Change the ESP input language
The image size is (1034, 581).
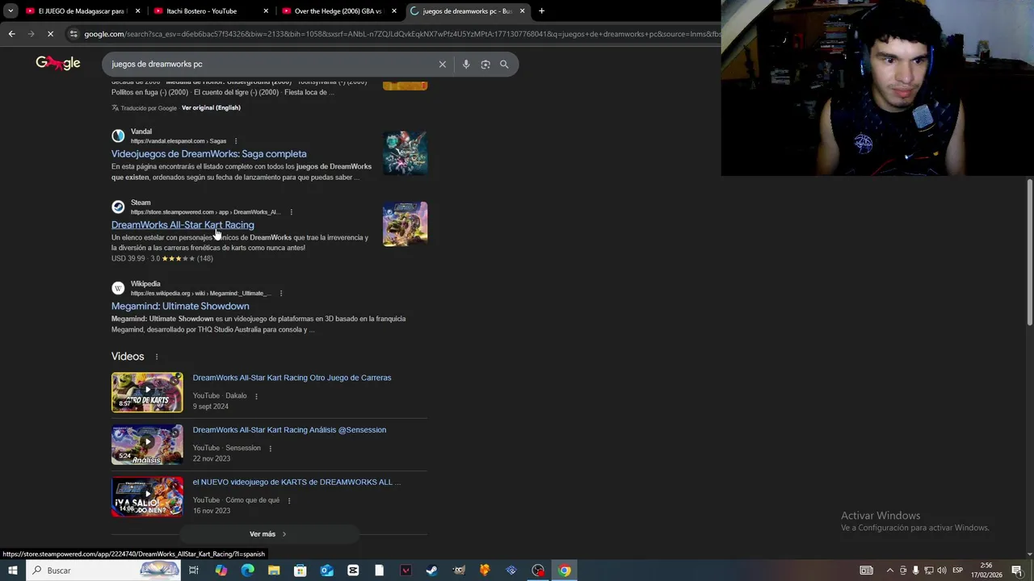pyautogui.click(x=957, y=571)
